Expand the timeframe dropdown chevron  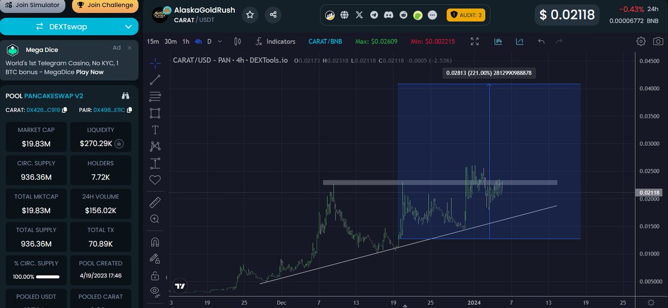[220, 41]
